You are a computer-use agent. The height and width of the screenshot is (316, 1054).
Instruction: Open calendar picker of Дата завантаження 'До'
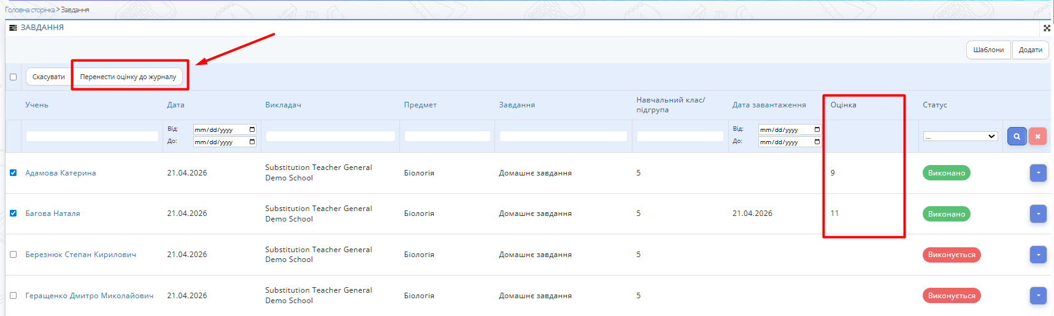[x=817, y=142]
